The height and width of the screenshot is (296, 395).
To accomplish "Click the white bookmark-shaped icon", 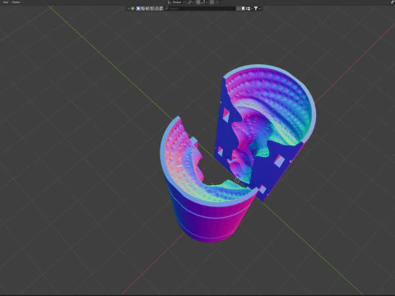I will point(243,8).
